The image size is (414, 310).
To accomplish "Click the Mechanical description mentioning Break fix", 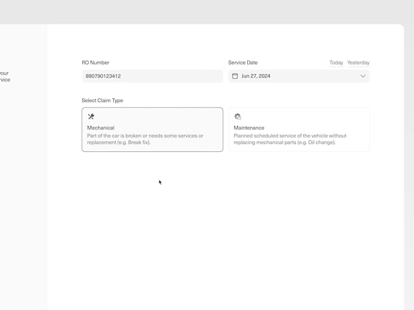I will coord(146,139).
